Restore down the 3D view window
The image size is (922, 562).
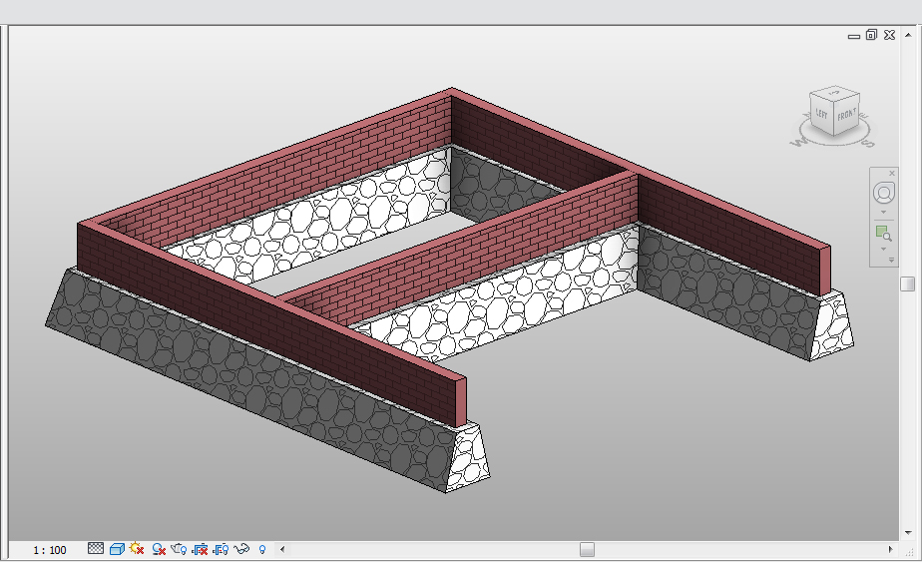(x=871, y=35)
